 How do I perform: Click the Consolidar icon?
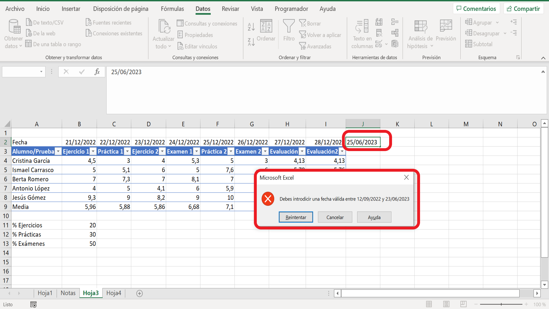[x=395, y=22]
